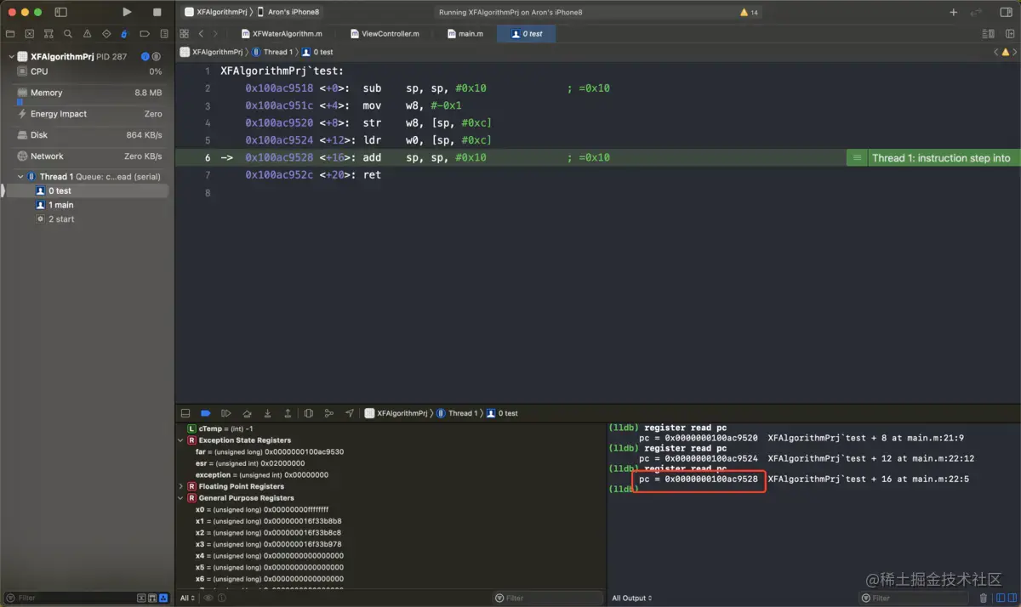Open the 14 warnings indicator
Screen dimensions: 1021x607
coord(749,13)
